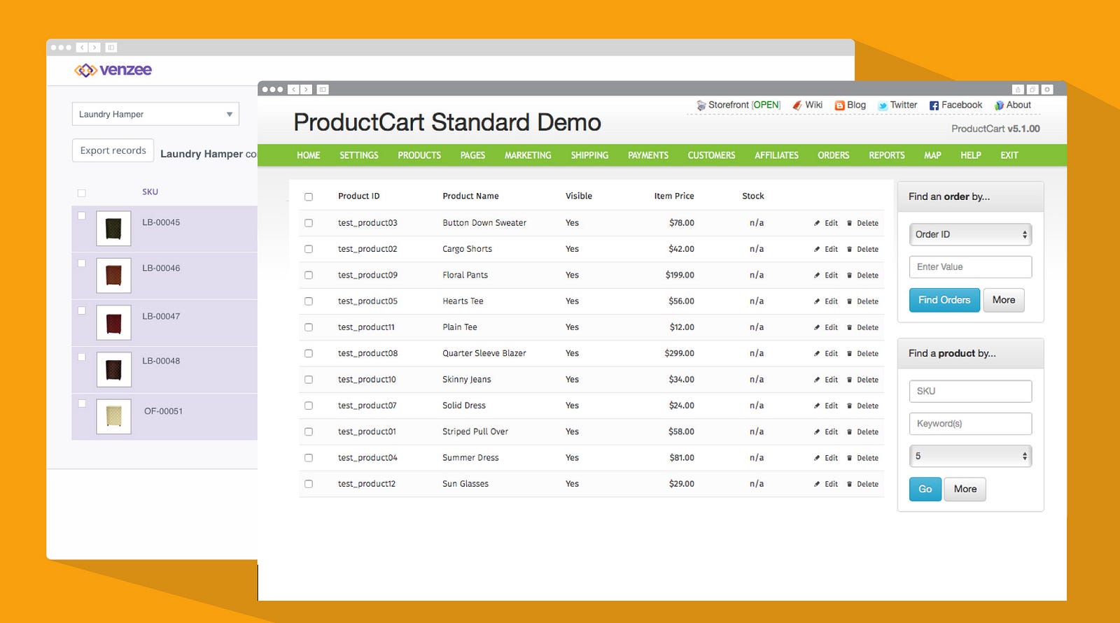The image size is (1120, 623).
Task: Click the LB-00047 hamper thumbnail in Venzee
Action: tap(113, 322)
